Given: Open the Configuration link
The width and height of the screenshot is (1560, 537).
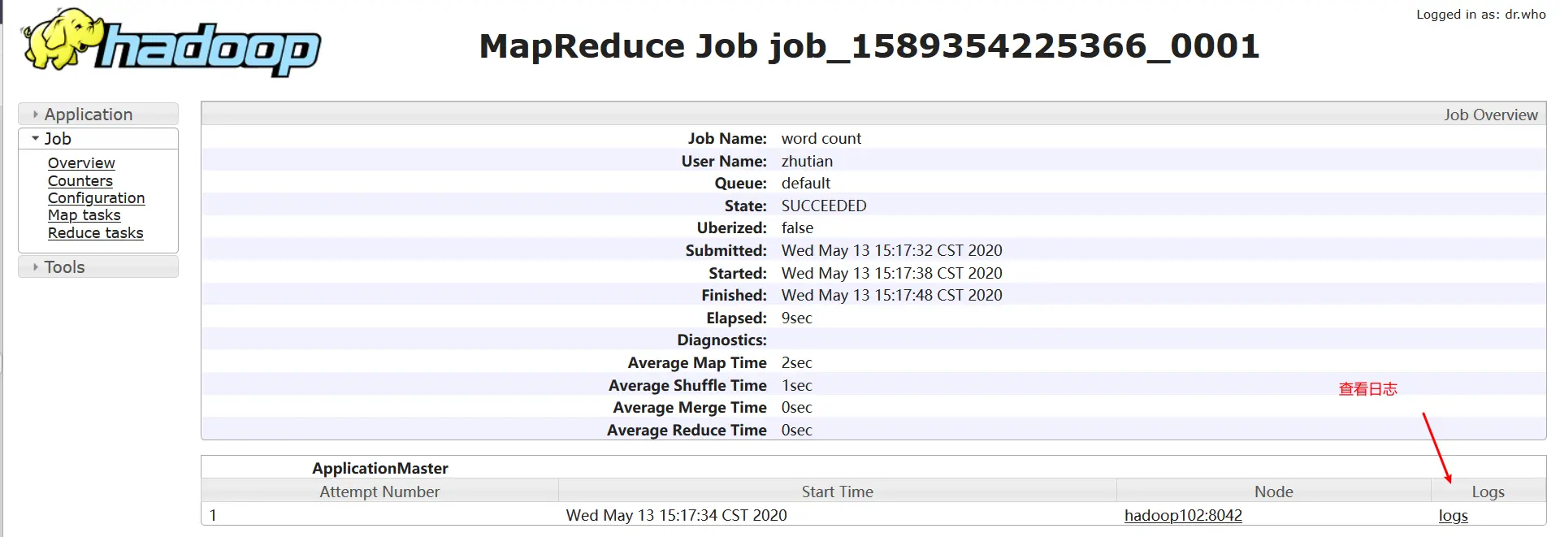Looking at the screenshot, I should pyautogui.click(x=97, y=197).
